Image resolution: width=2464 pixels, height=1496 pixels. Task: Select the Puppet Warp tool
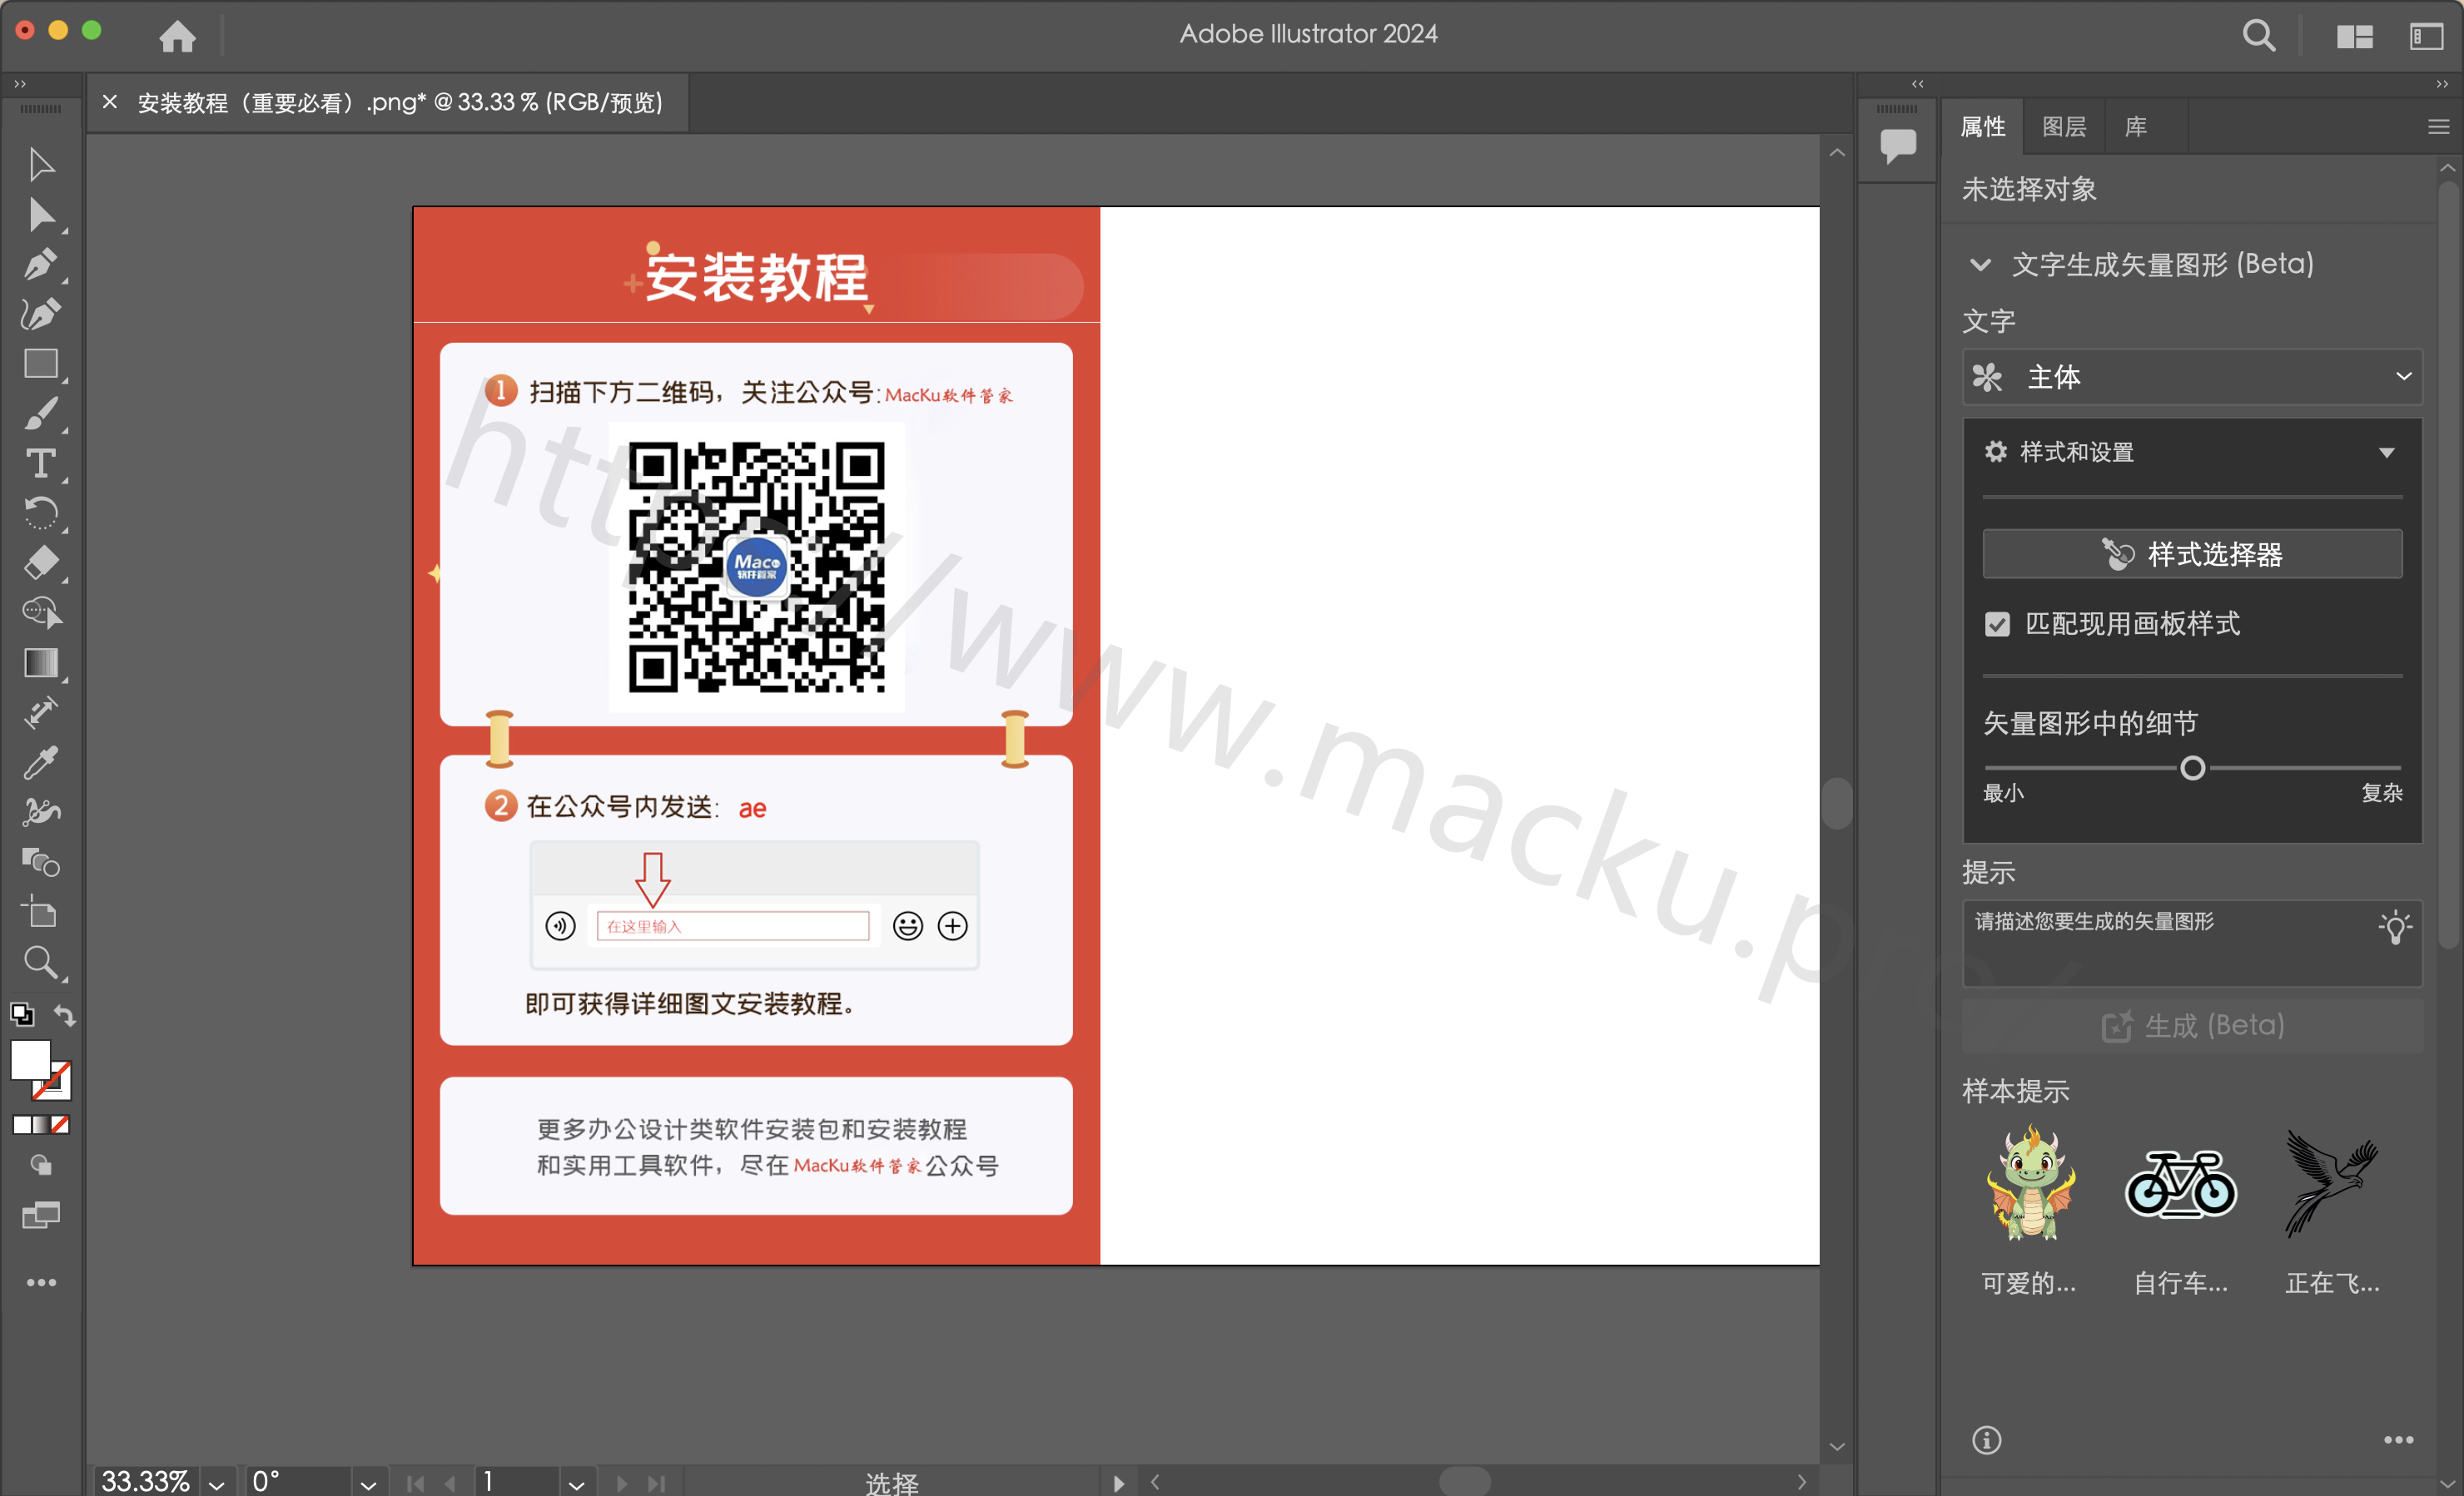pyautogui.click(x=41, y=812)
